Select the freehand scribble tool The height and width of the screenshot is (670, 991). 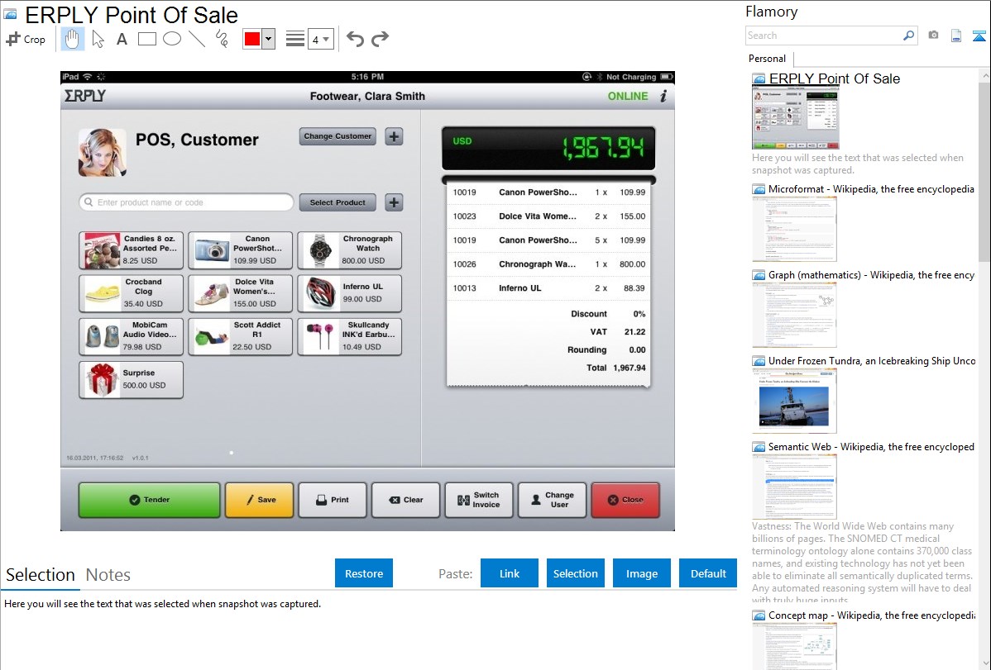click(222, 39)
